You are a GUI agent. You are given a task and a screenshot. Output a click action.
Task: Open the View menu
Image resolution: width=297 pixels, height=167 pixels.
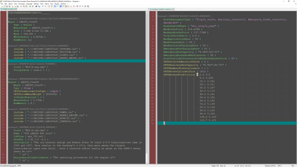coord(16,4)
